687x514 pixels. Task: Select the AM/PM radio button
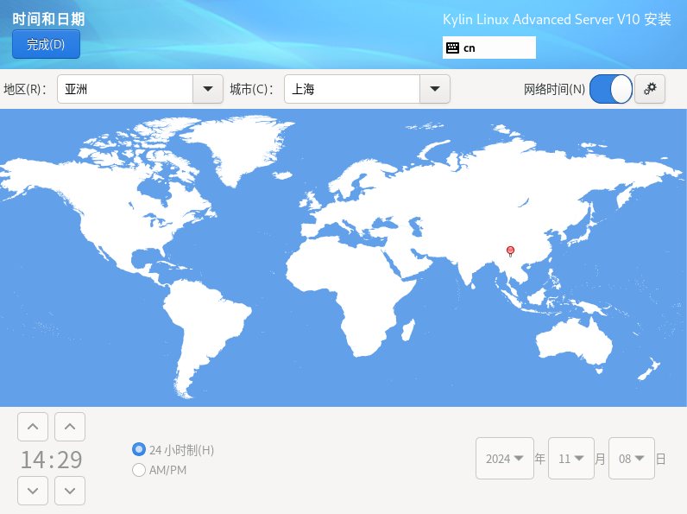tap(139, 470)
